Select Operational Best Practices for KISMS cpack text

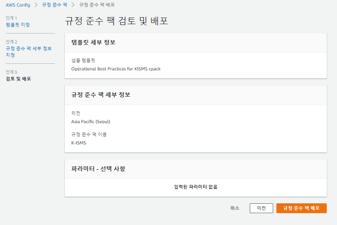[116, 69]
